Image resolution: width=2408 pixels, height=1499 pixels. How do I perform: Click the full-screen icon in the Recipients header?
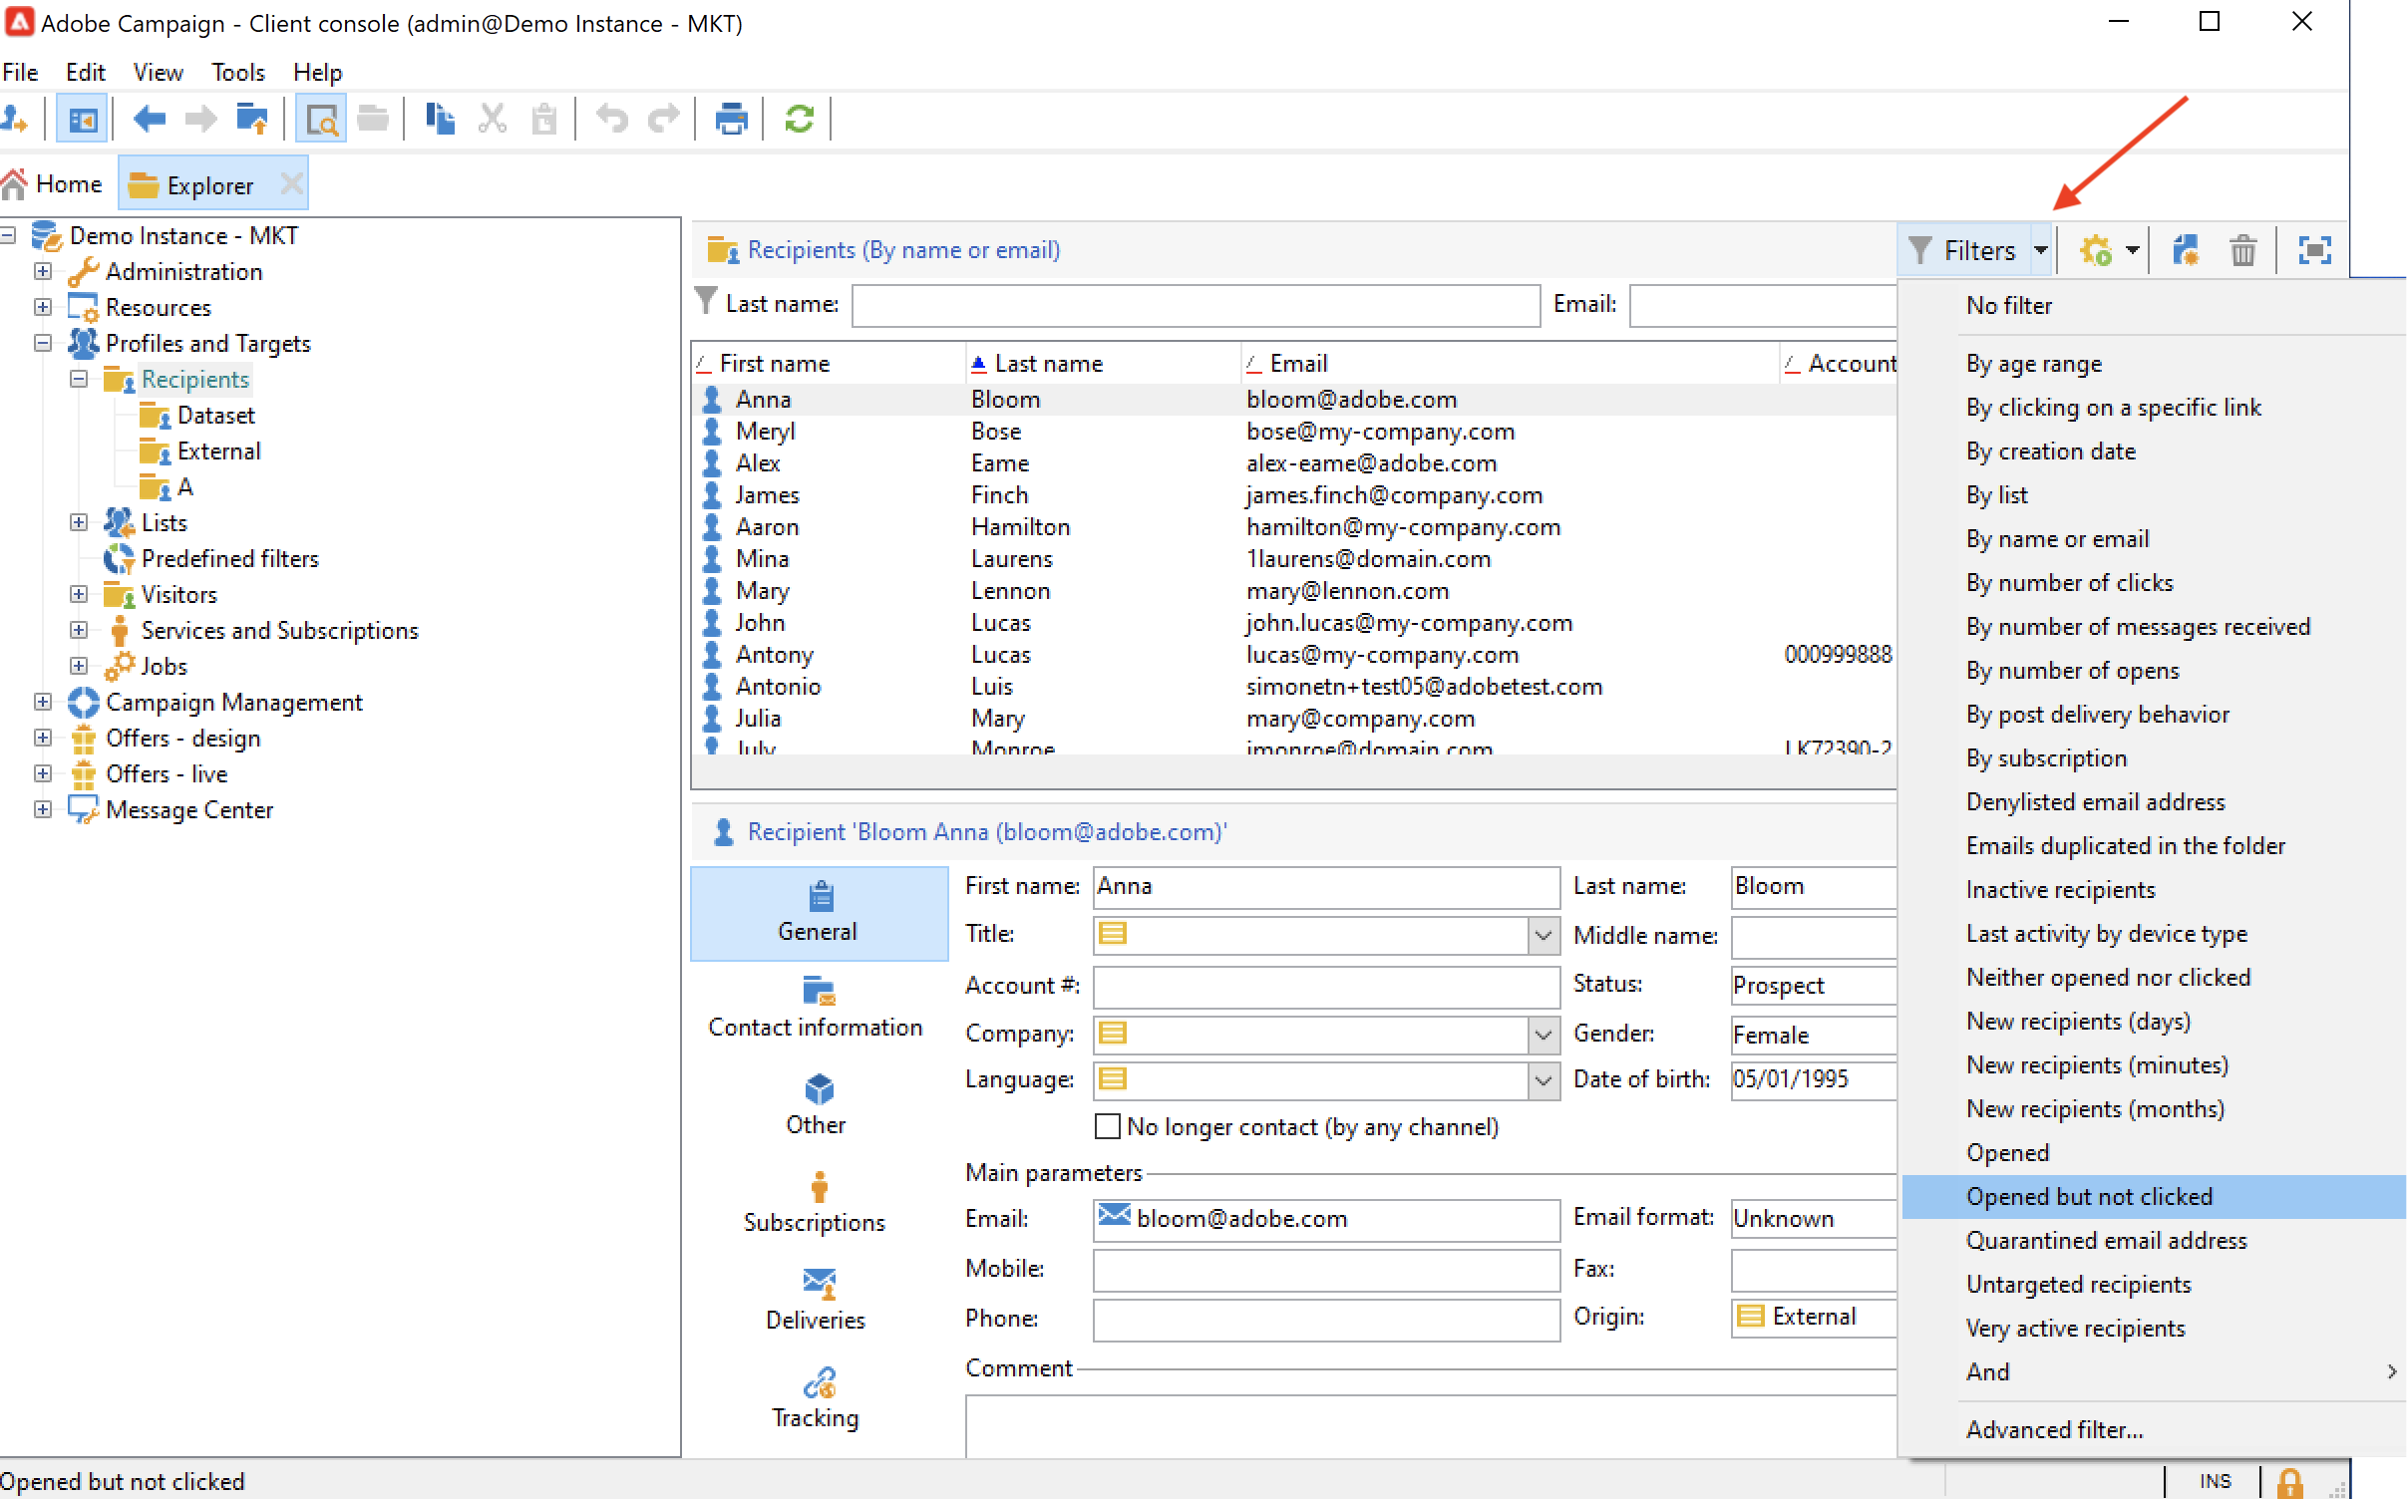click(x=2313, y=250)
